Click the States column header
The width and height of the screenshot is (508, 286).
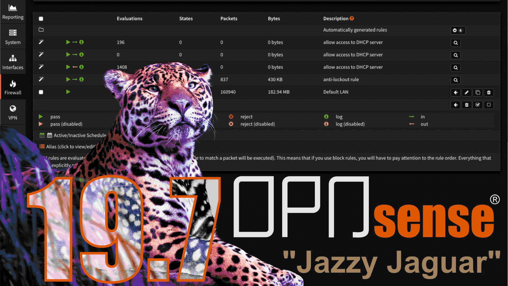click(x=186, y=19)
